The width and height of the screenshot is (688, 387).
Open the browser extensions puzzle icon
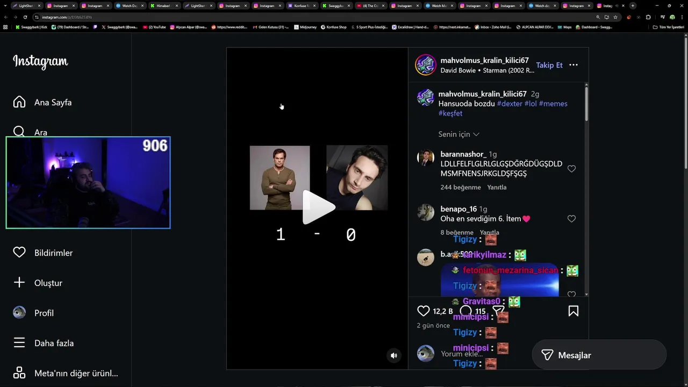(x=648, y=17)
